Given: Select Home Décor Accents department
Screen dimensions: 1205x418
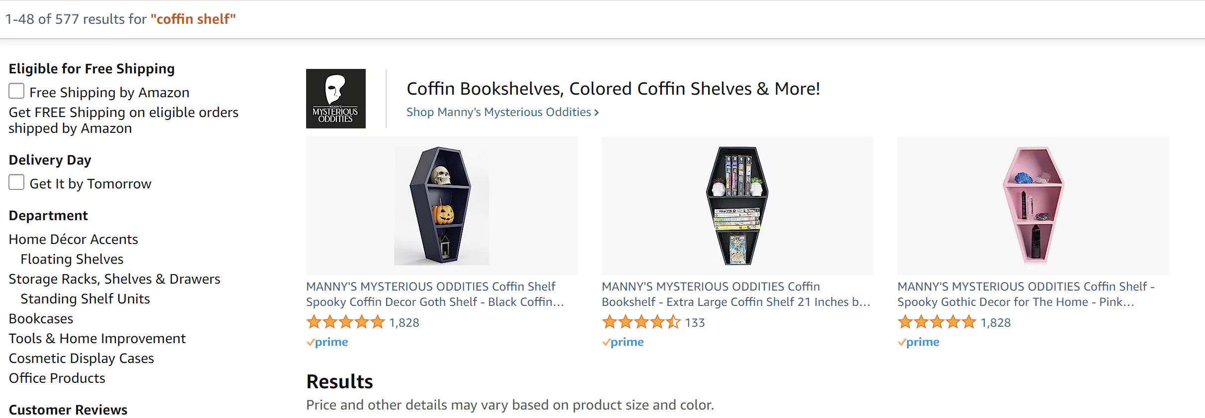Looking at the screenshot, I should 73,239.
